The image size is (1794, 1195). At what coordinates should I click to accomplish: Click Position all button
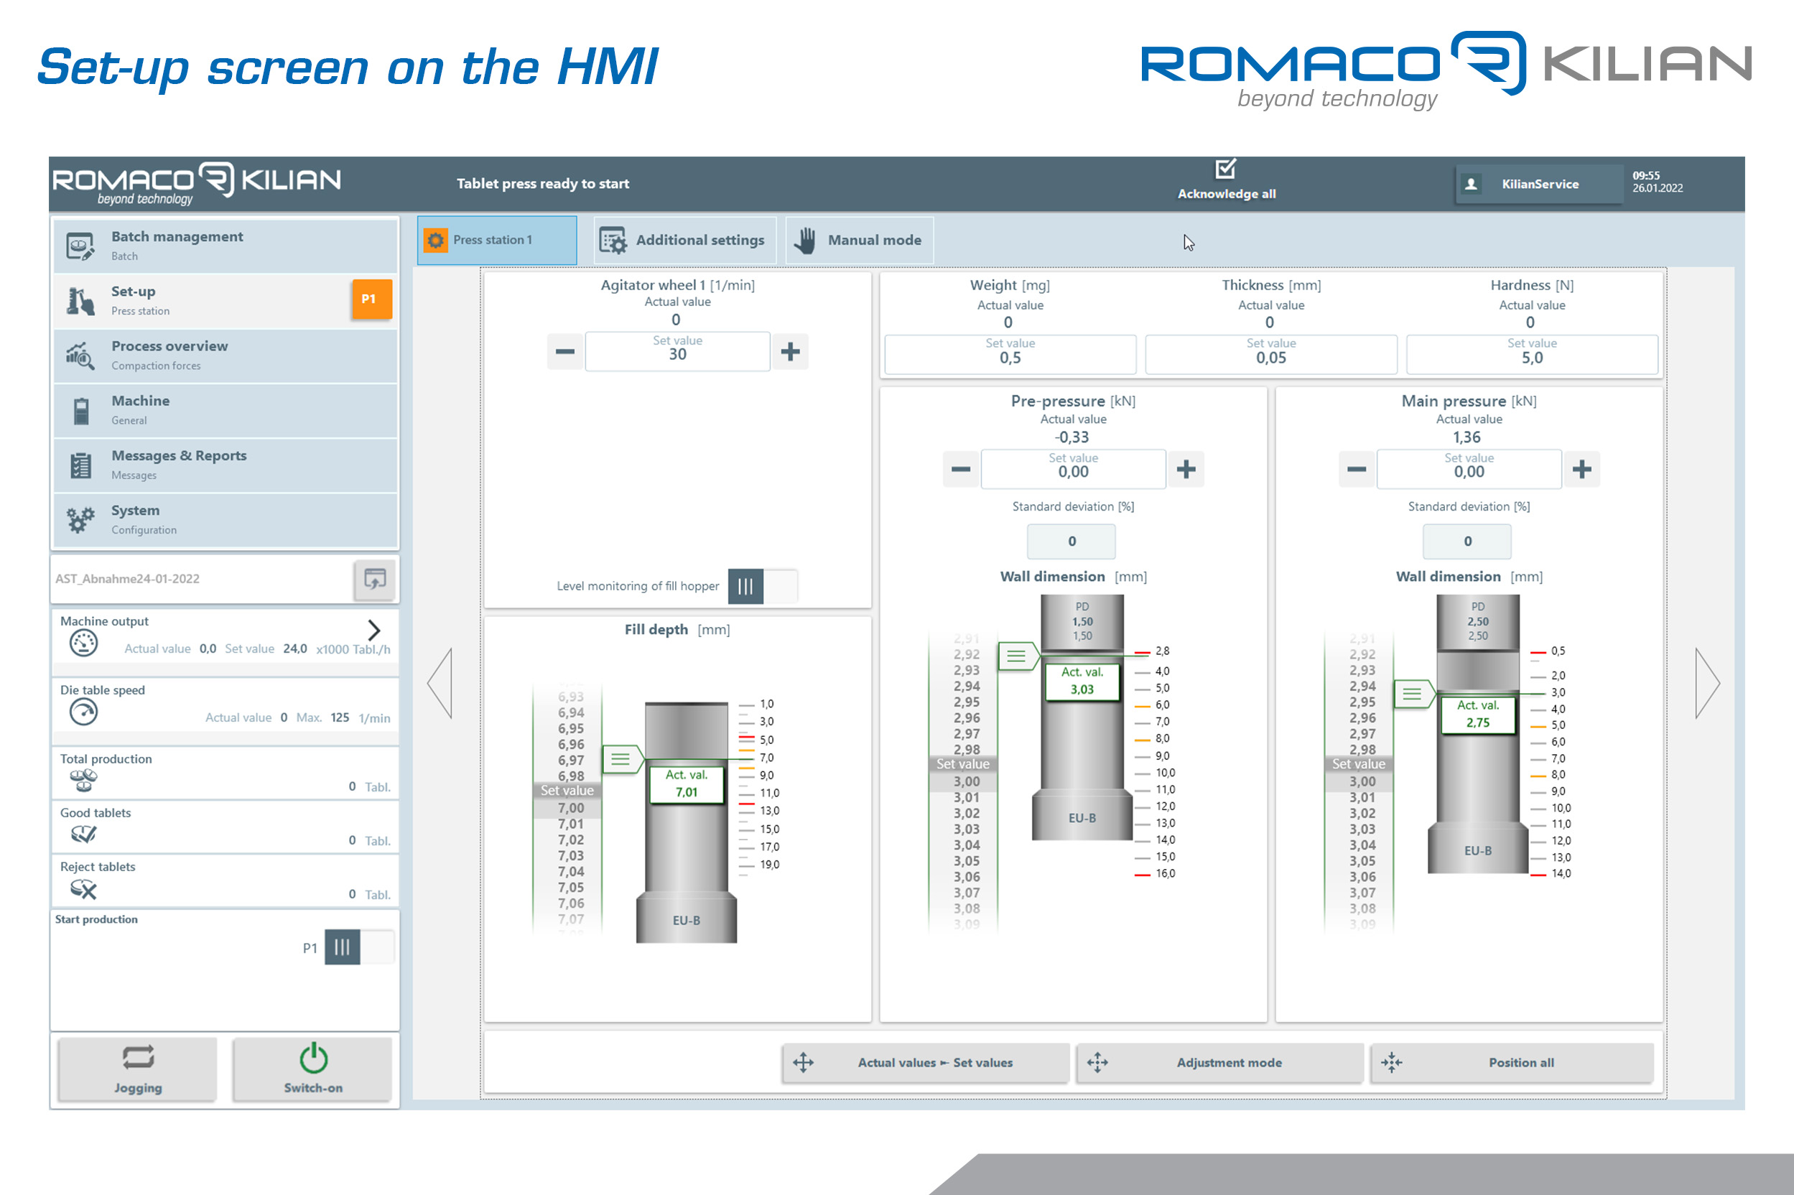tap(1512, 1062)
